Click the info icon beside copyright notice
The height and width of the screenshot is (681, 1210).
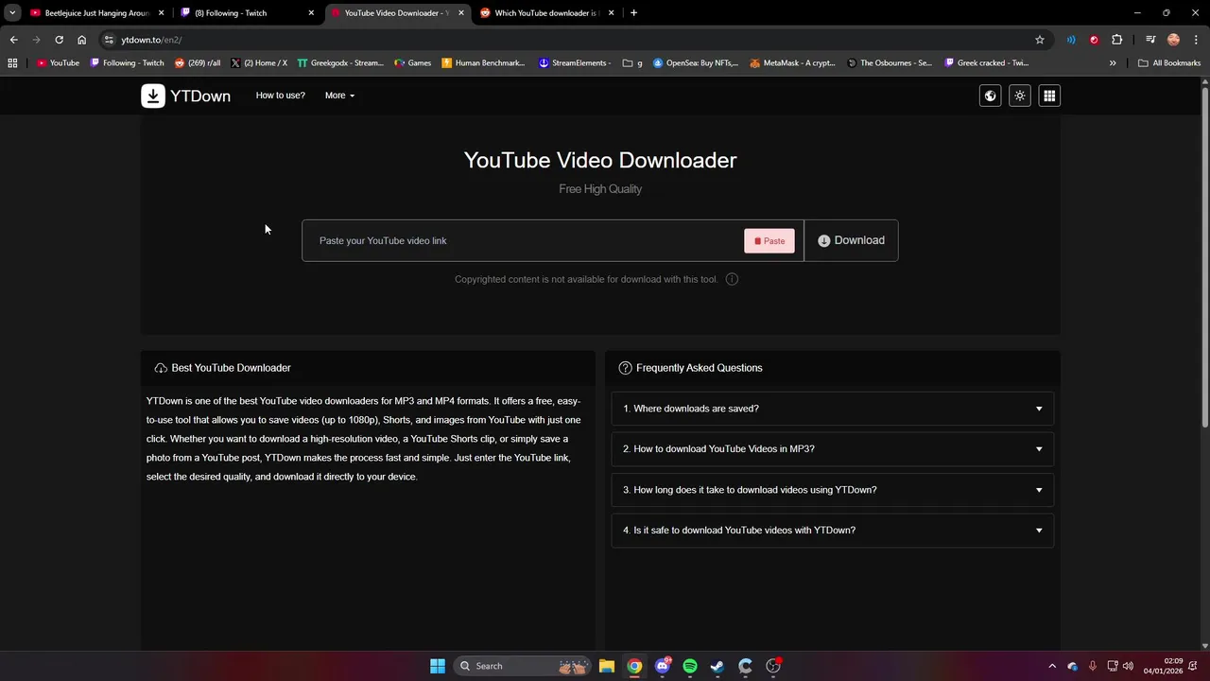[732, 279]
